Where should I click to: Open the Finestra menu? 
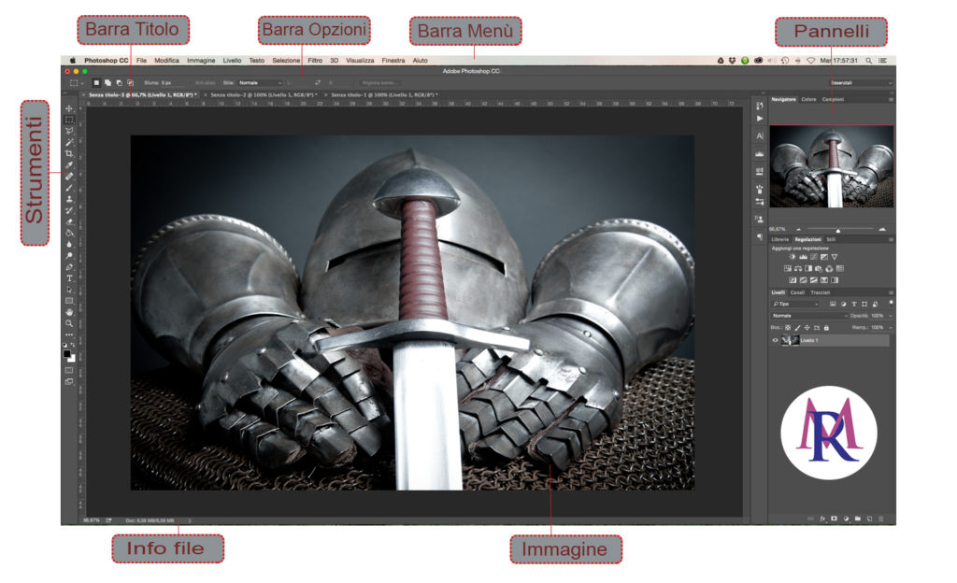(x=393, y=61)
